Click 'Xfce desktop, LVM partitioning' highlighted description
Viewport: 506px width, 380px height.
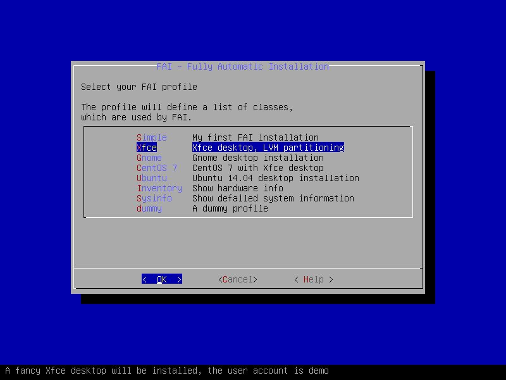pyautogui.click(x=268, y=148)
